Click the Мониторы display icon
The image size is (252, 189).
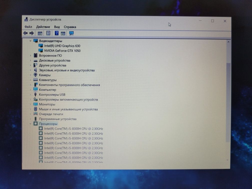[35, 104]
